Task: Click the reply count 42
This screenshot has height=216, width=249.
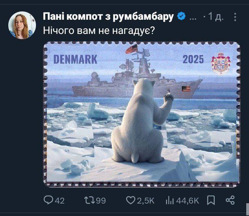Action: tap(59, 200)
